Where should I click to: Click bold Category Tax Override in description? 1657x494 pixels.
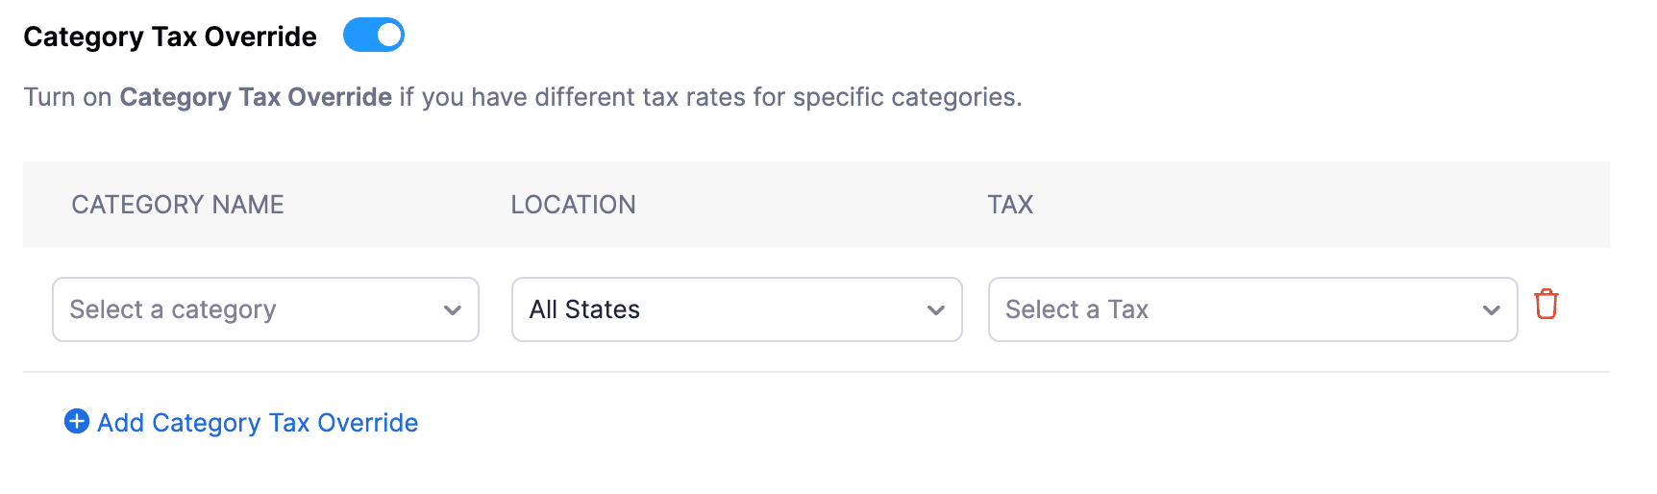[x=256, y=97]
